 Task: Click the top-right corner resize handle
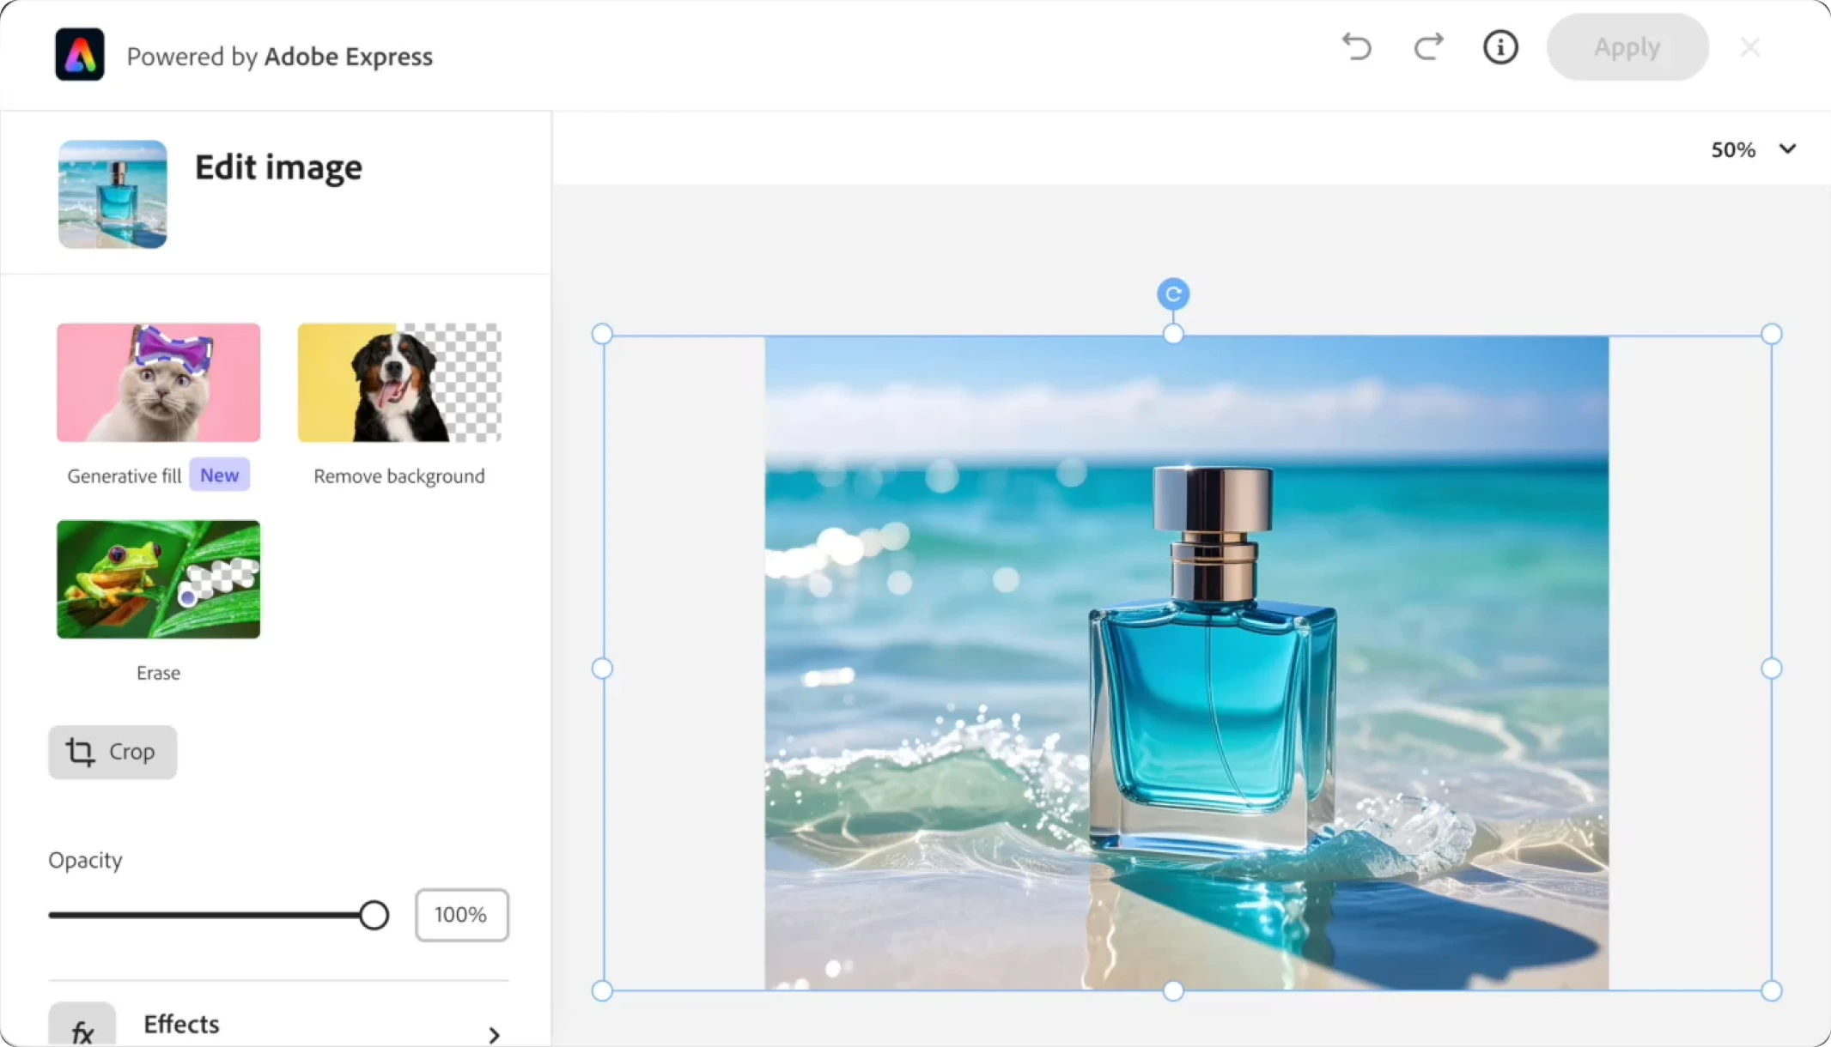click(1772, 334)
